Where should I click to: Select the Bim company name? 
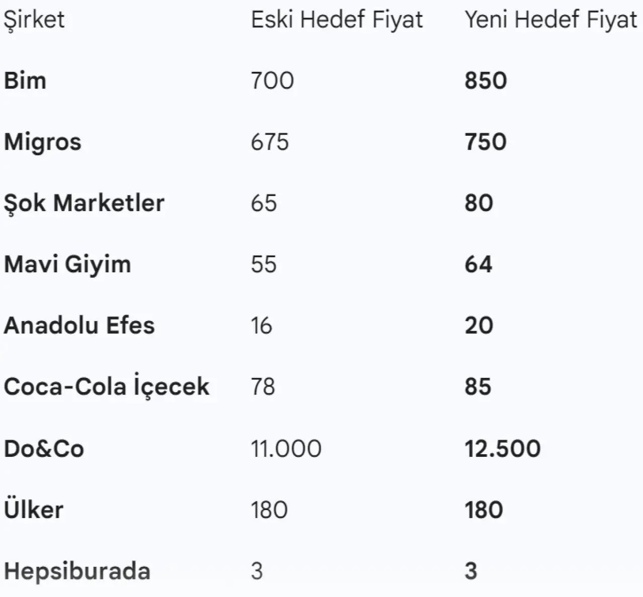[x=25, y=80]
